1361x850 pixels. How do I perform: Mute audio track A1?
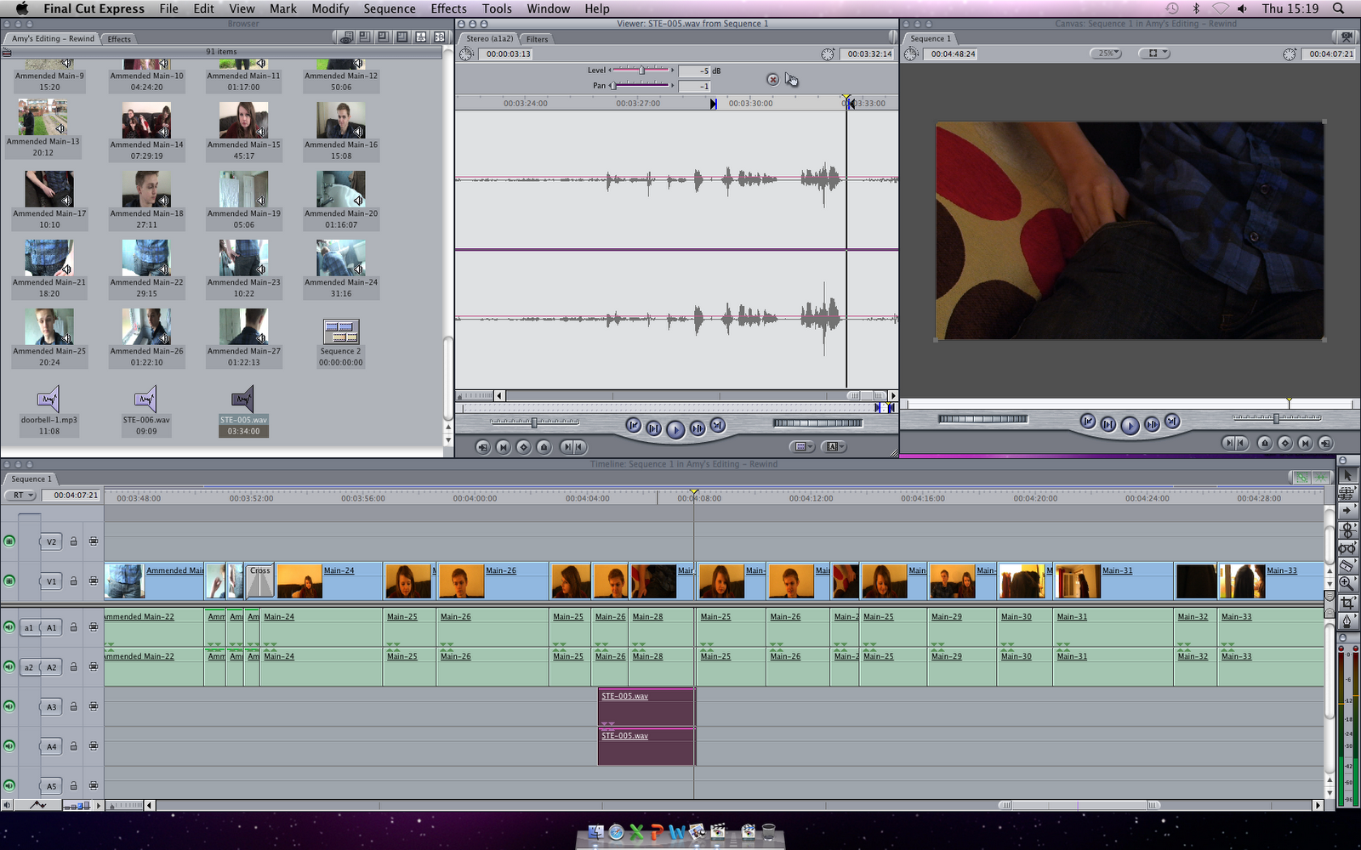point(9,627)
